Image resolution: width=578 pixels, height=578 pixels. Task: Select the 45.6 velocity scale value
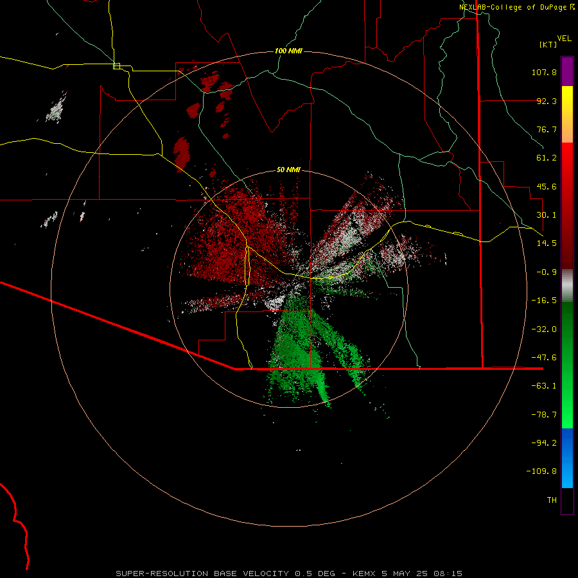(547, 186)
